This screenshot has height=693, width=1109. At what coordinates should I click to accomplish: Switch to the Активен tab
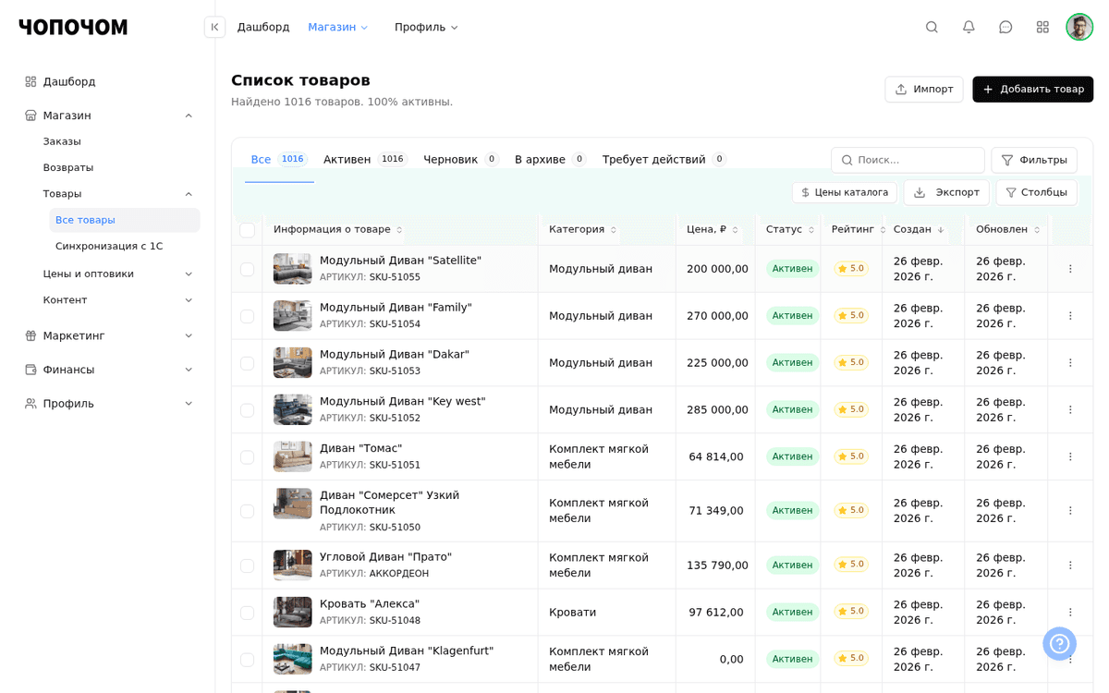coord(365,159)
